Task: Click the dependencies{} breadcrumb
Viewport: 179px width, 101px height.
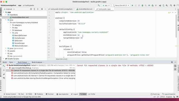Action: click(62, 59)
